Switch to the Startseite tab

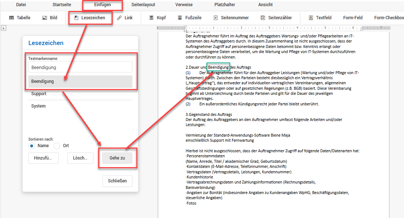62,5
